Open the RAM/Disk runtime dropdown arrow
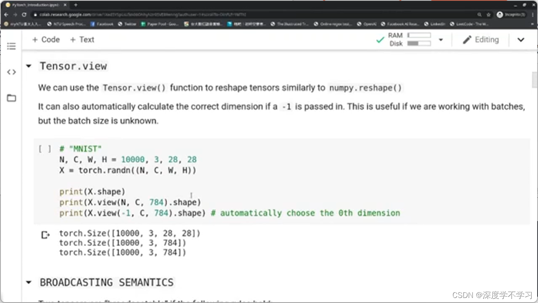The height and width of the screenshot is (303, 538). [x=441, y=40]
